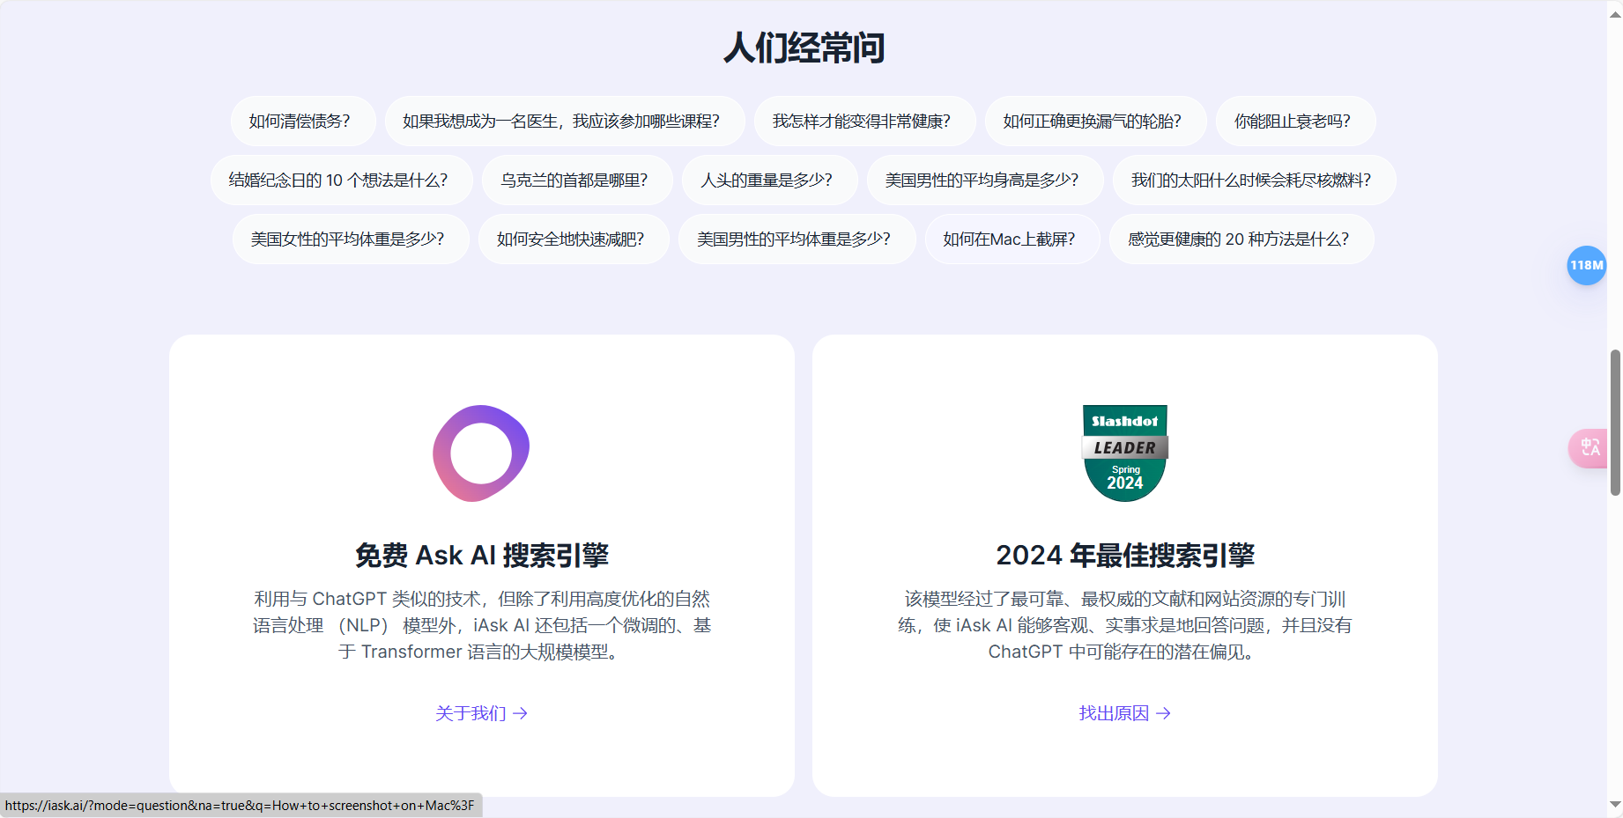Viewport: 1623px width, 818px height.
Task: Select the question 如何清偿债务?
Action: click(x=302, y=121)
